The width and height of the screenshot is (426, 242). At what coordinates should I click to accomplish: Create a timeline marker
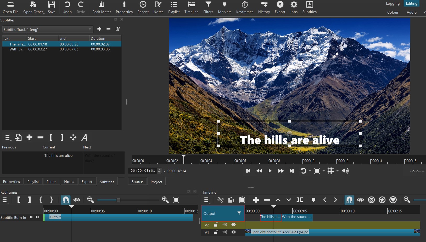(313, 200)
